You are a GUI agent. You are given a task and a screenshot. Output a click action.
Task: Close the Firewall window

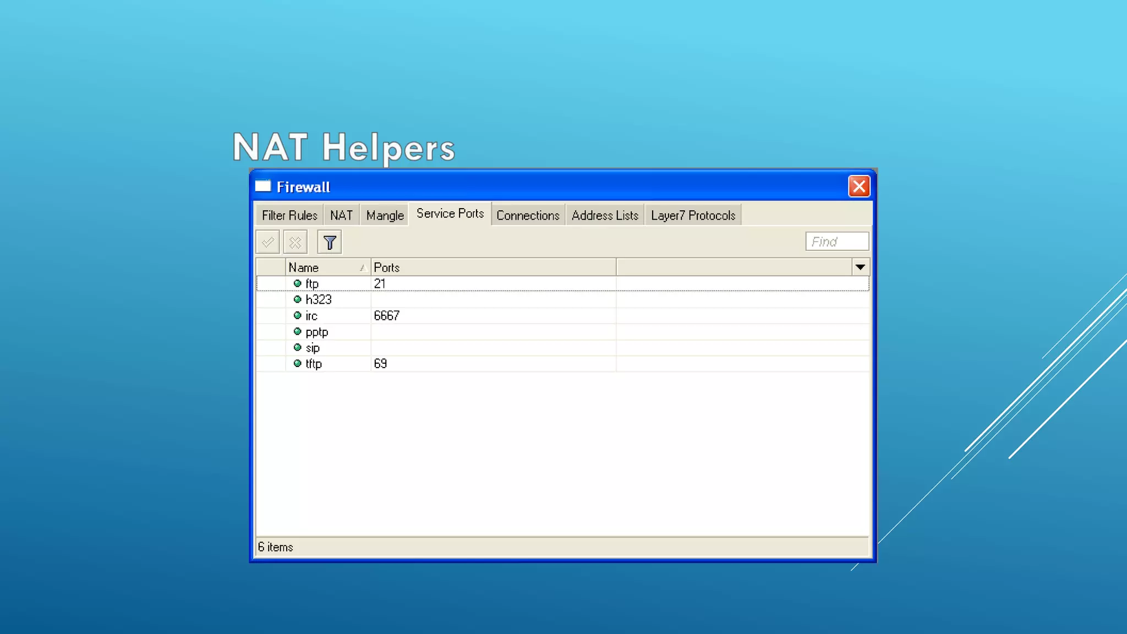click(x=858, y=187)
